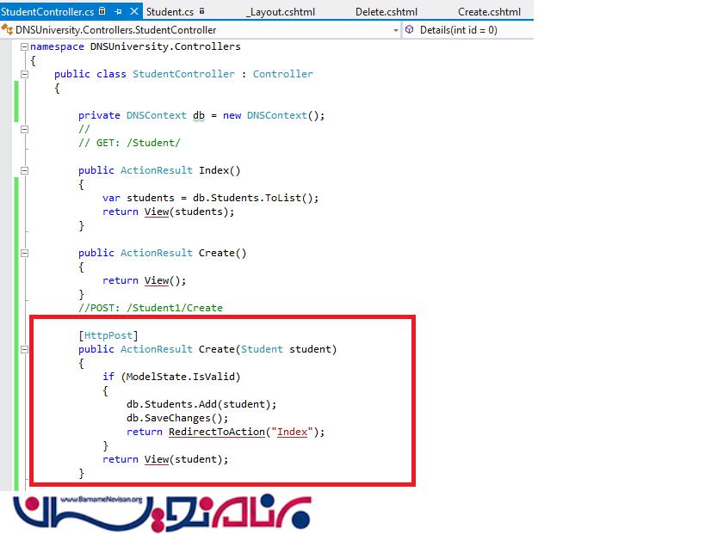Click the method icon beside Details(int id = 0)
The height and width of the screenshot is (534, 705).
[411, 30]
